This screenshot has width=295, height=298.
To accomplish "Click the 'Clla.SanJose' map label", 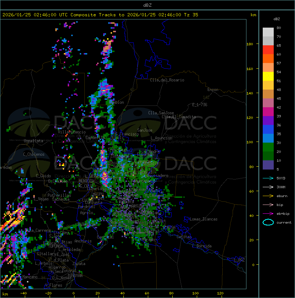I will click(x=161, y=113).
